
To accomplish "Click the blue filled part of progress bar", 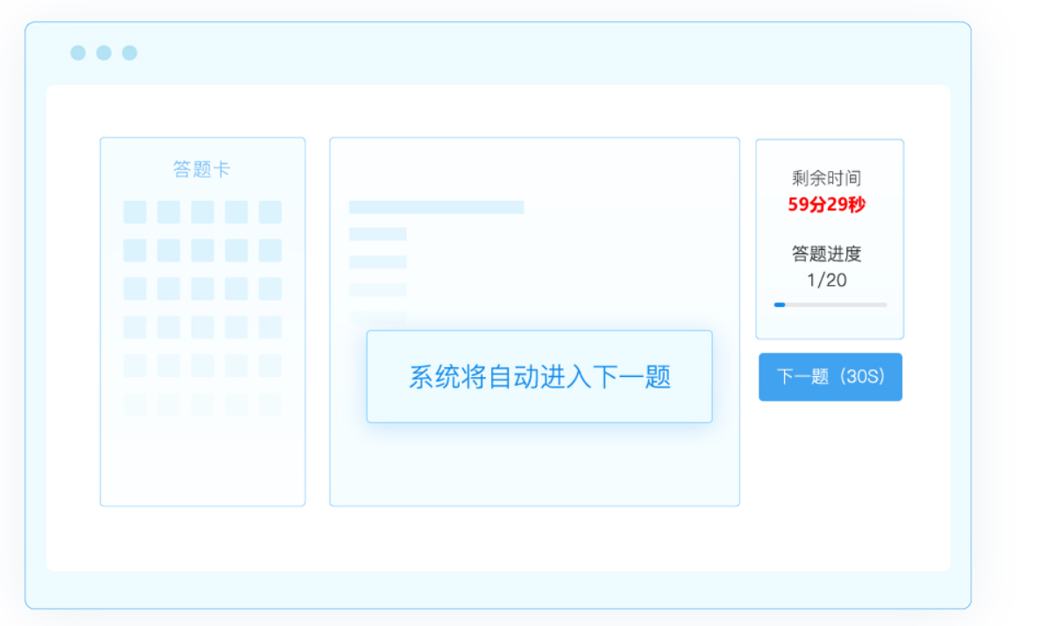I will pyautogui.click(x=780, y=304).
